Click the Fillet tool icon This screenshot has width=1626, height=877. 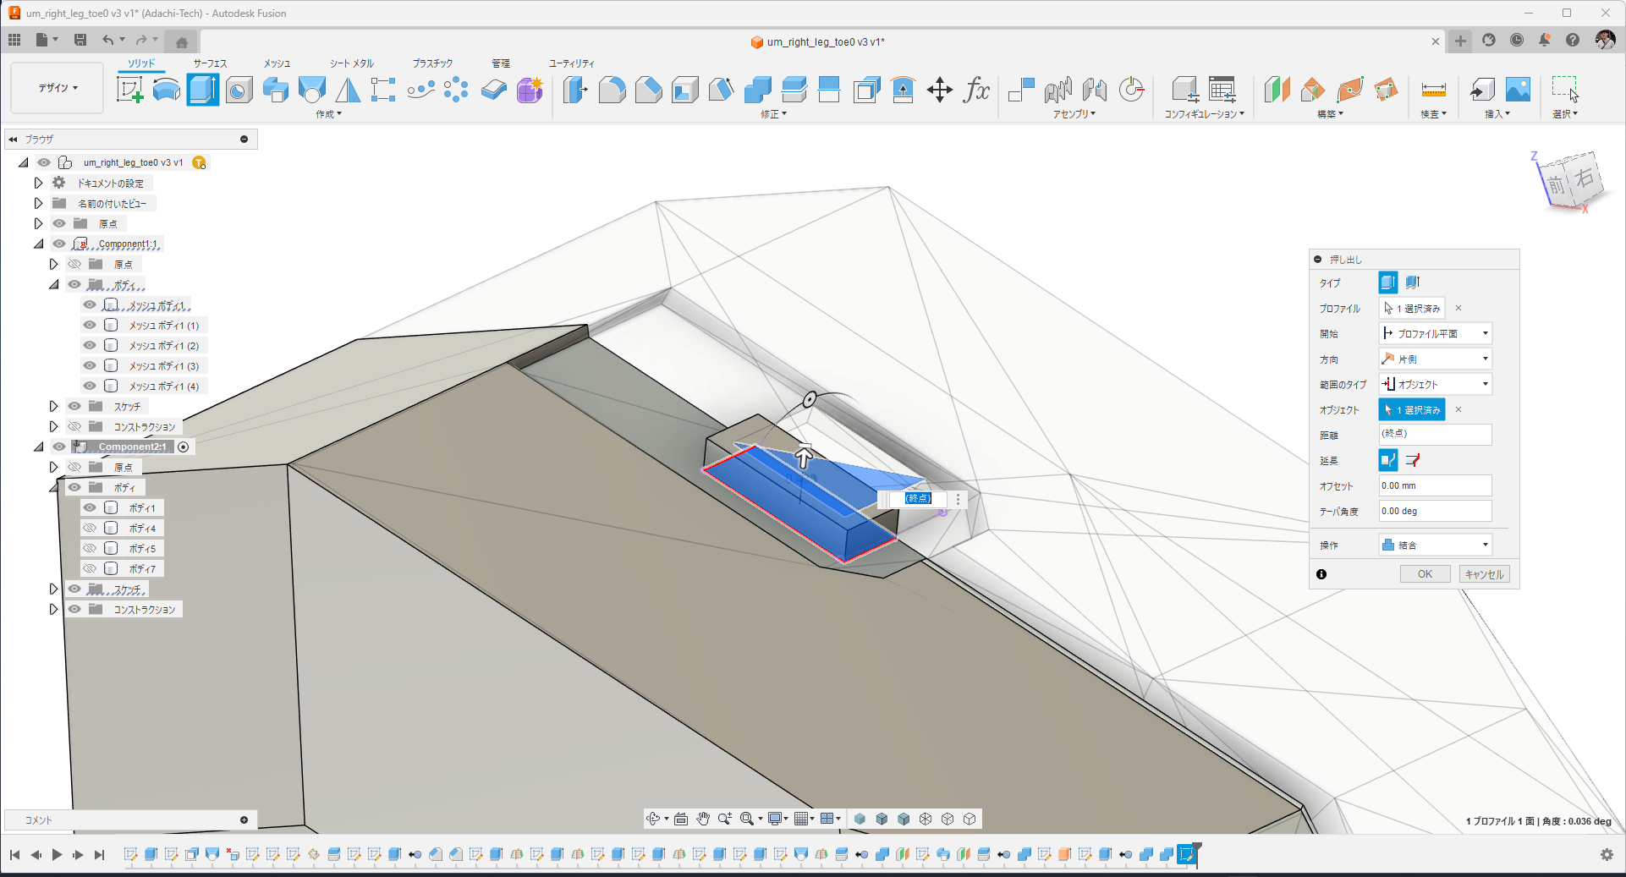tap(612, 90)
